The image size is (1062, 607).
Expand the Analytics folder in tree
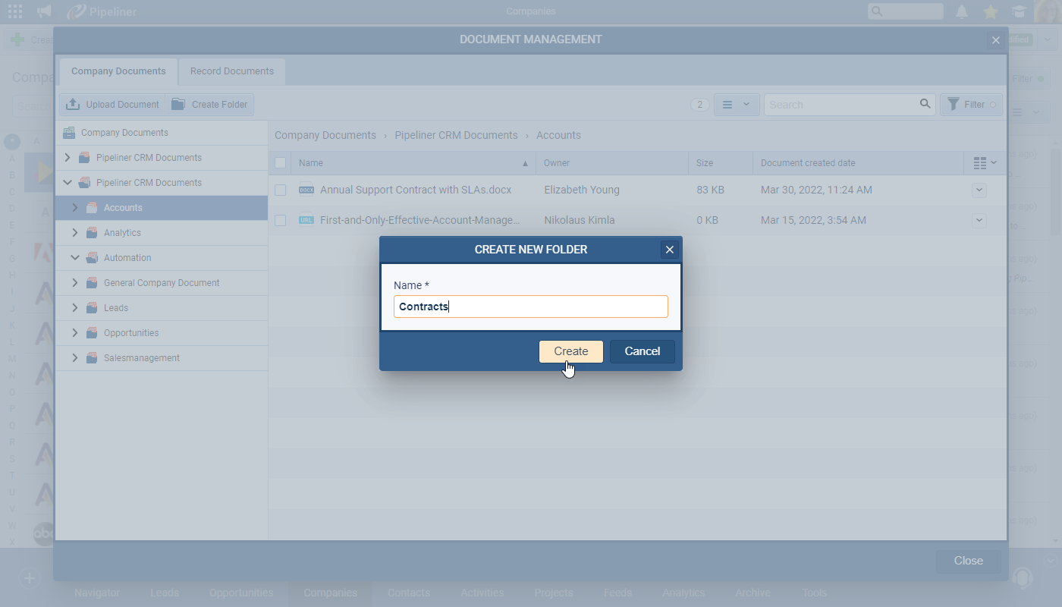coord(75,233)
